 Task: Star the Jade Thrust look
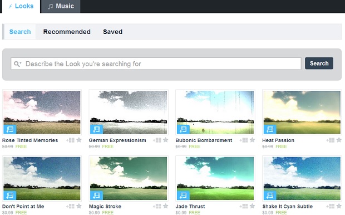click(x=253, y=206)
